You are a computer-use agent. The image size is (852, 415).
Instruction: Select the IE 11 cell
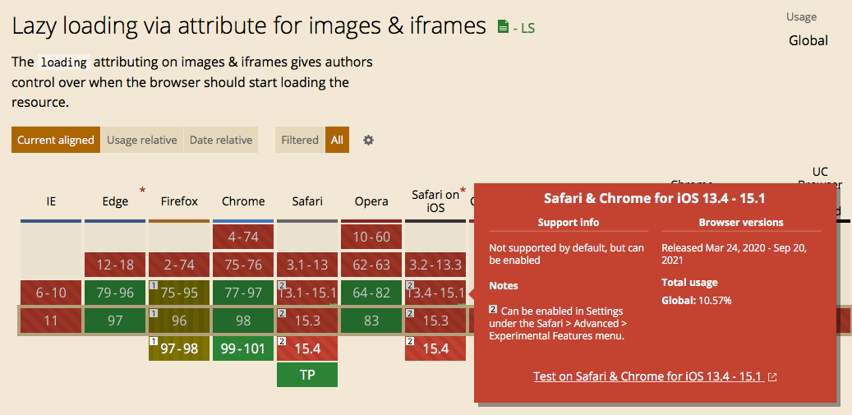(51, 320)
